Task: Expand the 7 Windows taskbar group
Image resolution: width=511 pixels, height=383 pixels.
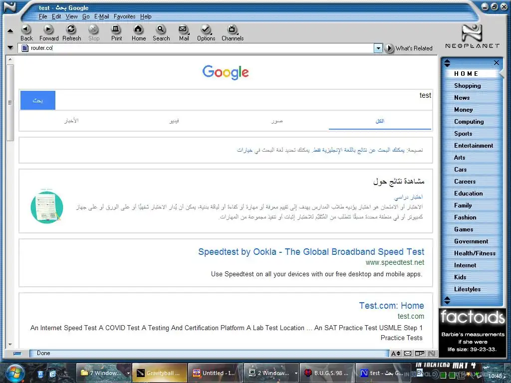Action: pos(128,374)
